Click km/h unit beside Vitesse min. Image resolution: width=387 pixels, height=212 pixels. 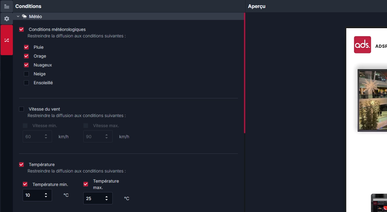pos(64,137)
